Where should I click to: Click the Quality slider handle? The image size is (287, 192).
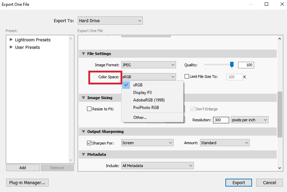[232, 65]
